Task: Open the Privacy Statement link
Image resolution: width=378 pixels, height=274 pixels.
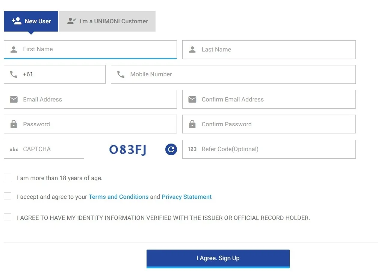Action: [187, 197]
